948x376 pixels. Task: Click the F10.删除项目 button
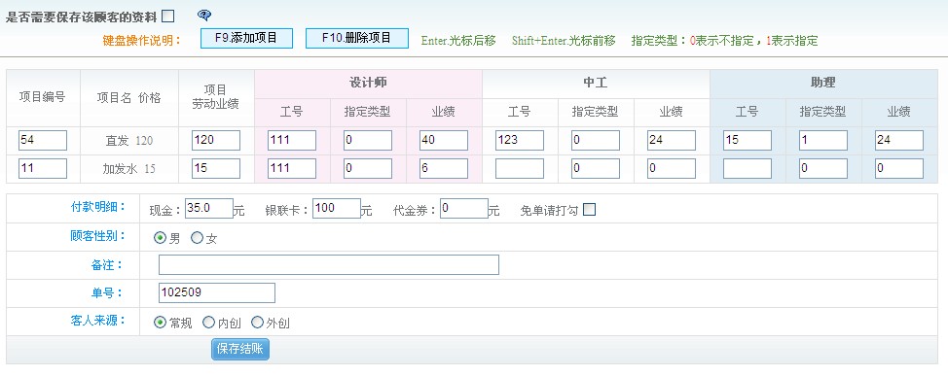point(356,38)
